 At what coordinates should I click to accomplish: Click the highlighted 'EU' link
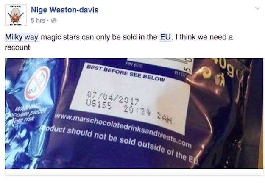click(x=165, y=37)
